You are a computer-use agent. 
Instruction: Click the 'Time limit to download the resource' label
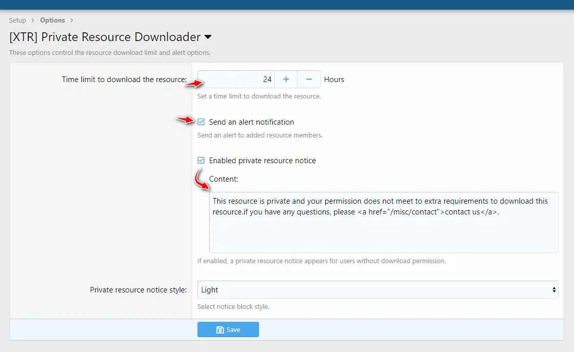[x=124, y=80]
